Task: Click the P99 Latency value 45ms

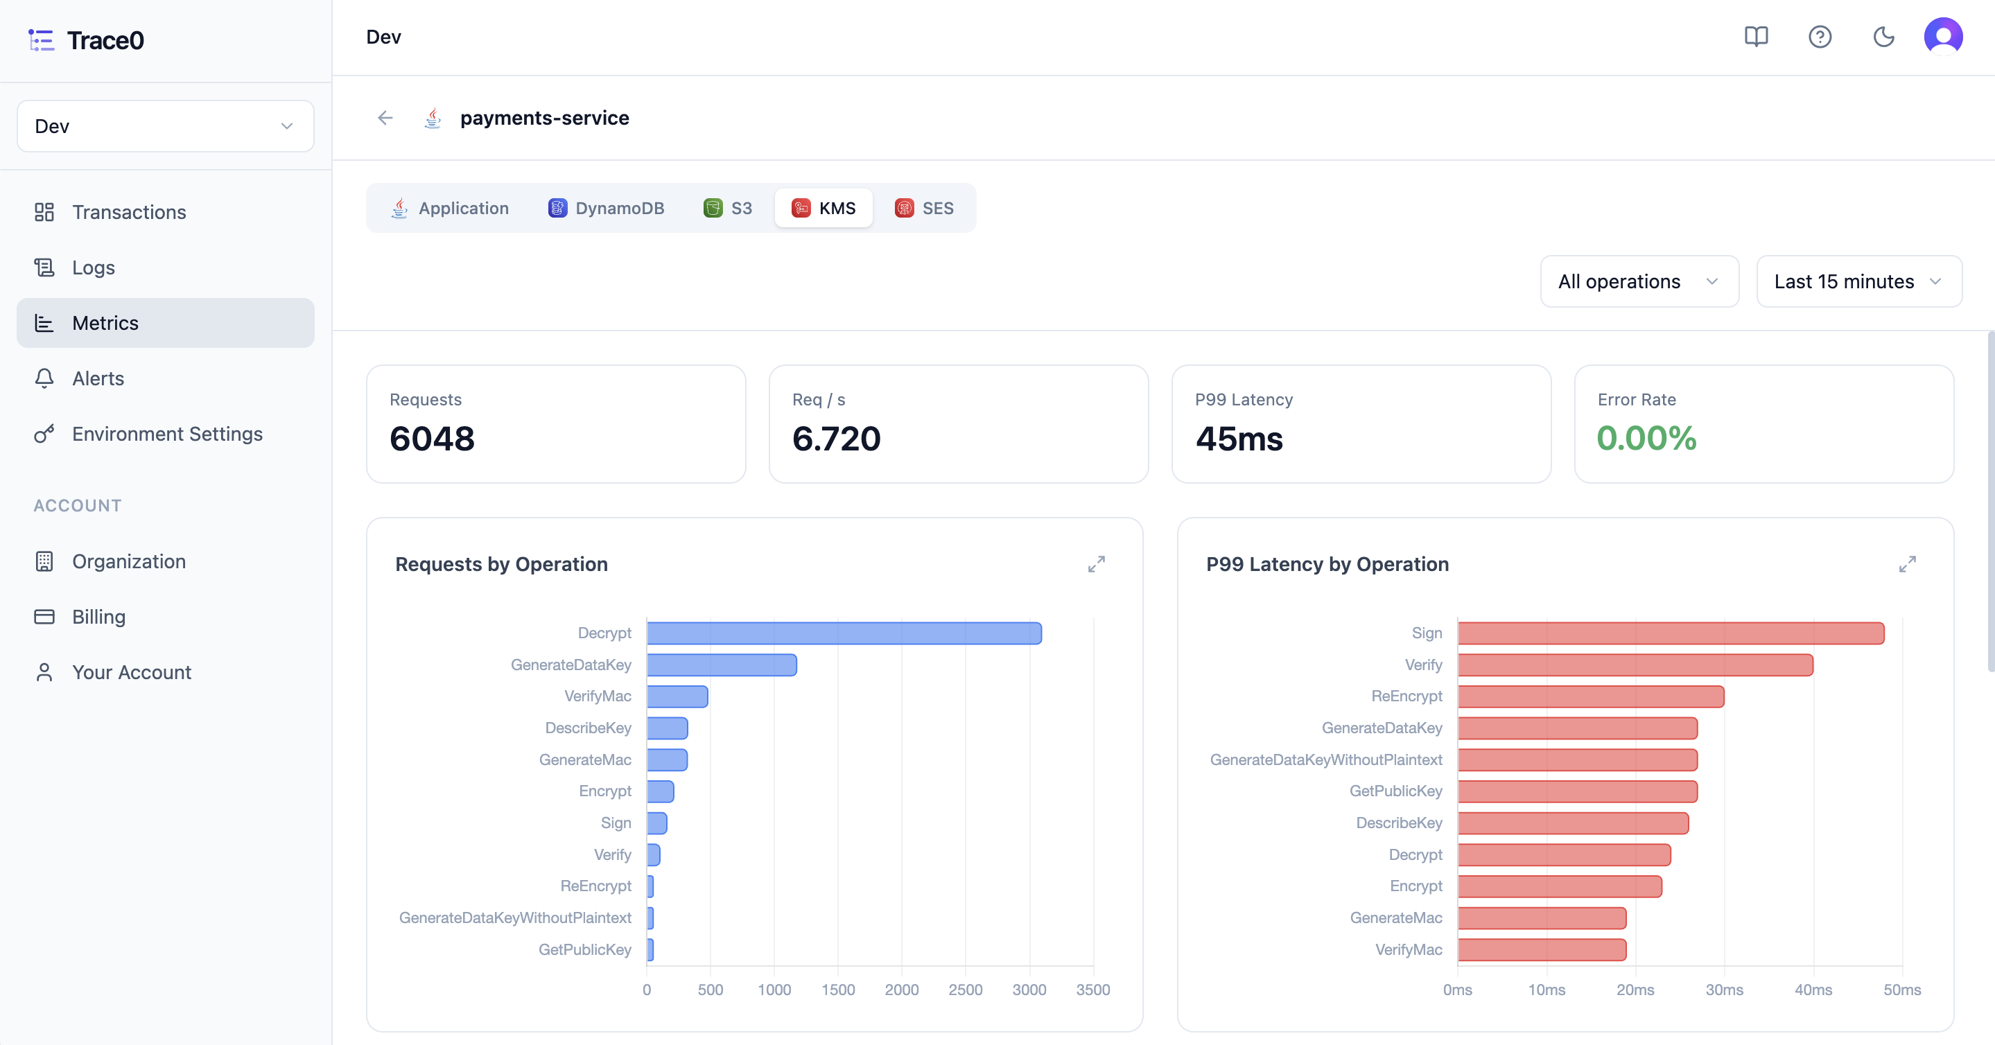Action: (x=1239, y=439)
